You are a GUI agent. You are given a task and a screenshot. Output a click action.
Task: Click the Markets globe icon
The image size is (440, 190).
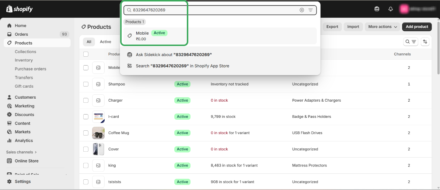10,132
